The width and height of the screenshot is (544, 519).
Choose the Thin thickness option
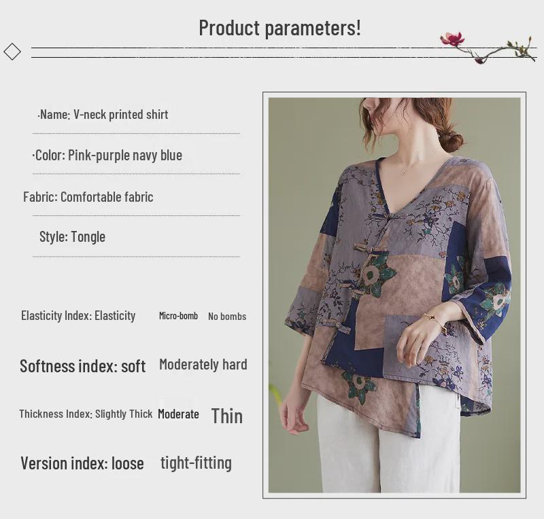tap(227, 416)
